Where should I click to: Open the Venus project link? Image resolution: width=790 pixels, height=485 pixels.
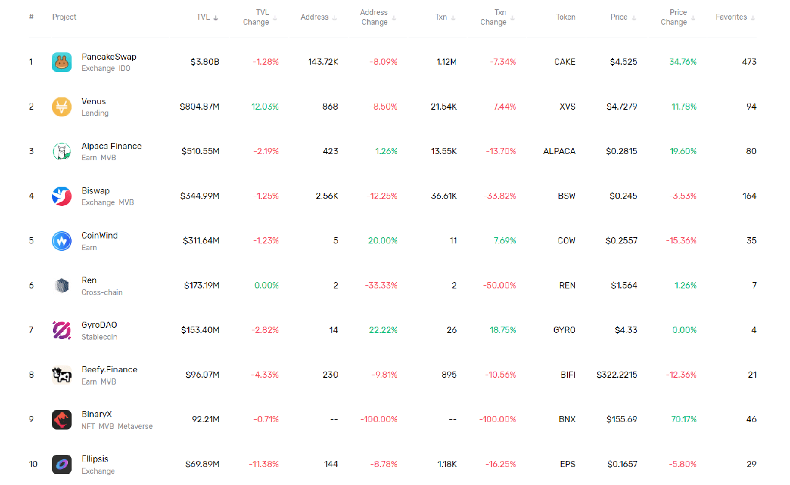(x=94, y=101)
